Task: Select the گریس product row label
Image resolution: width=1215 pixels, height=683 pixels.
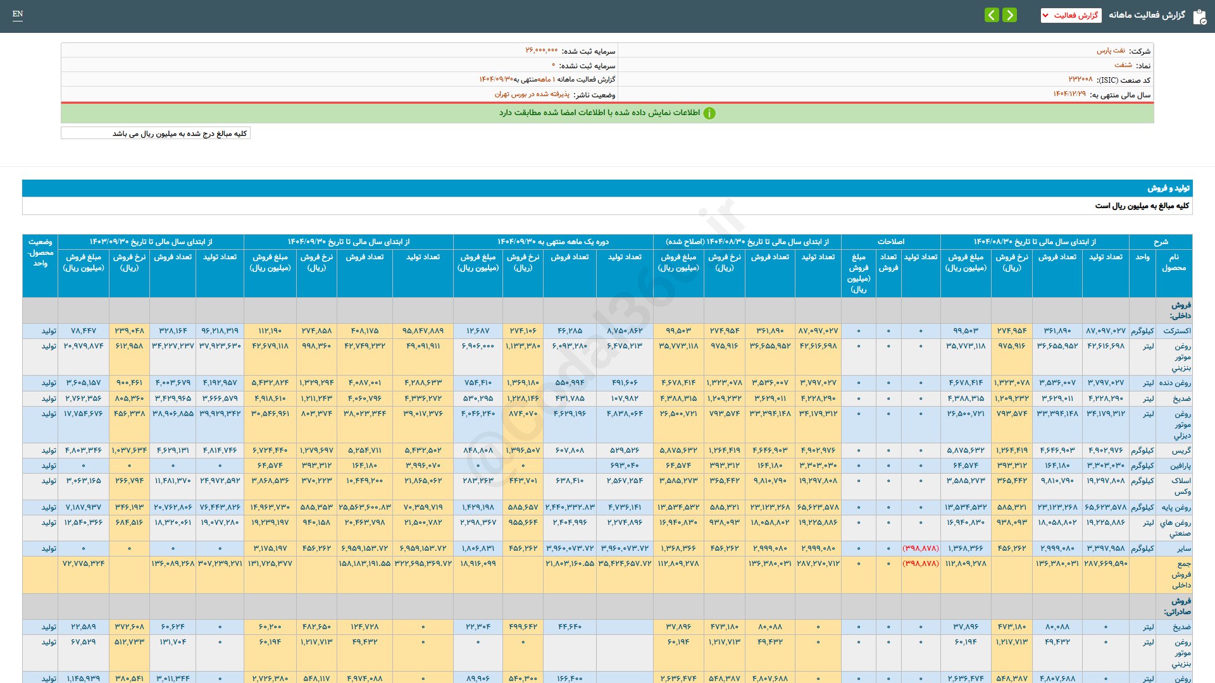Action: click(1181, 450)
